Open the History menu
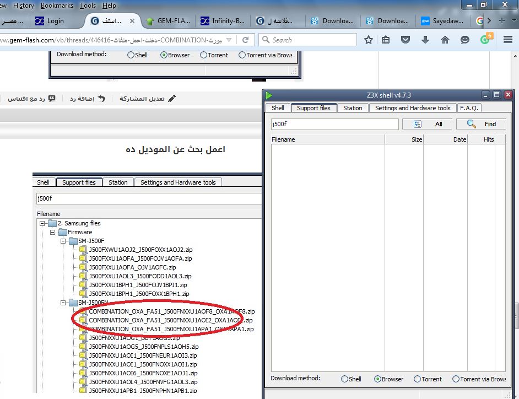 [x=24, y=6]
